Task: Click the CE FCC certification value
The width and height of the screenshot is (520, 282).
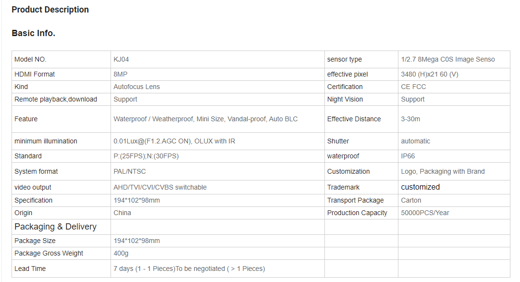Action: 413,87
